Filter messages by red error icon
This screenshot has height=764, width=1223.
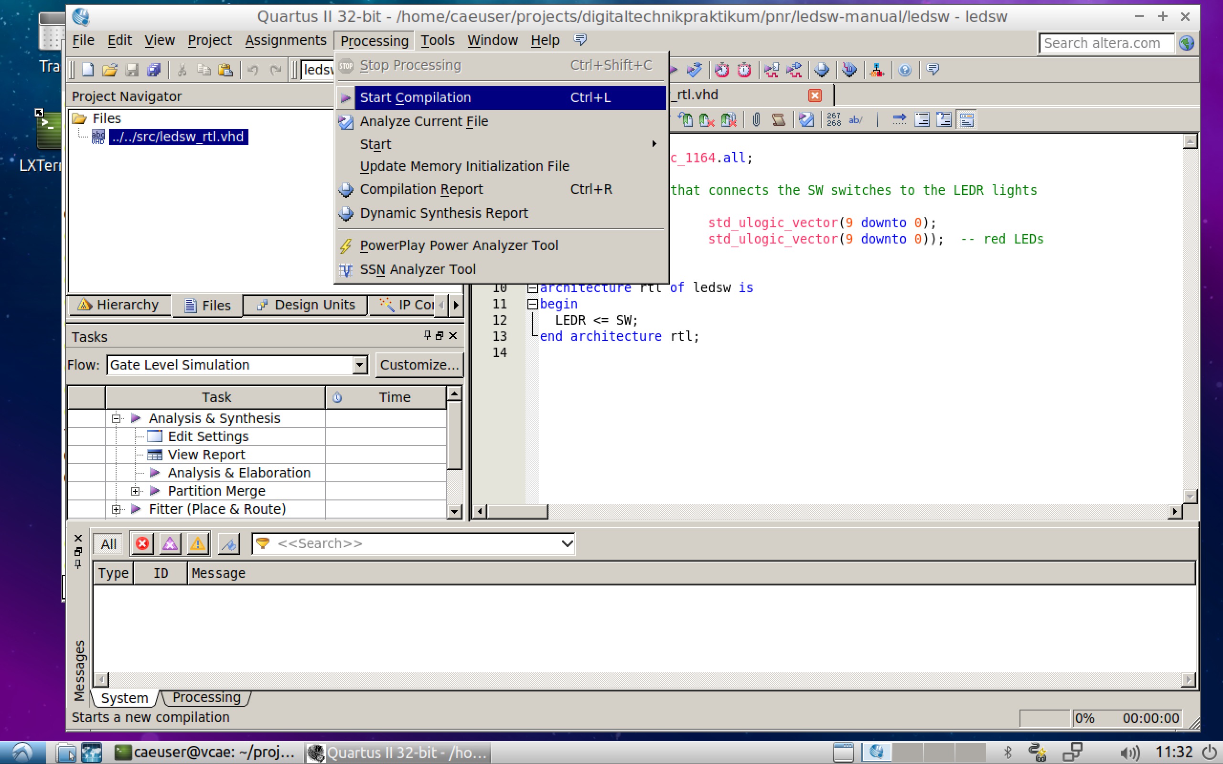[x=142, y=544]
